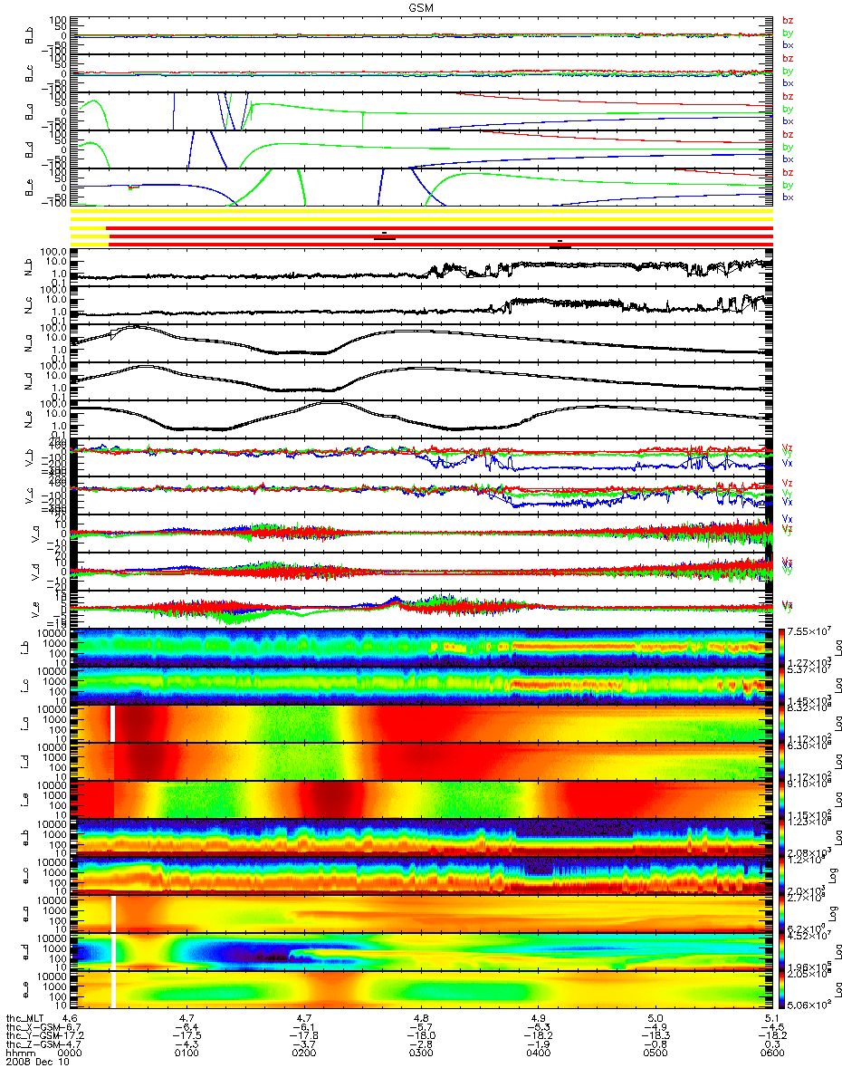842x1087 pixels.
Task: Click inside the B_d magnetic field plot
Action: pos(422,149)
